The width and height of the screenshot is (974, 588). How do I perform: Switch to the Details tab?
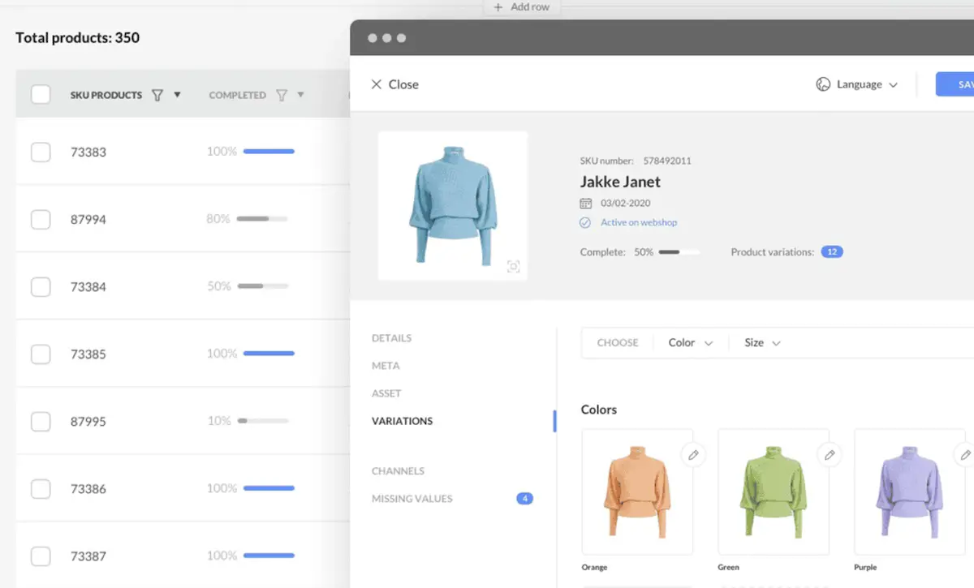(391, 338)
